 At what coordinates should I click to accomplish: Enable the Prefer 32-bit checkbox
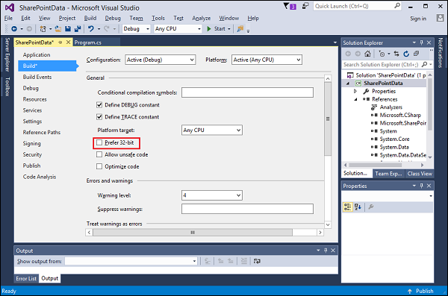(99, 142)
